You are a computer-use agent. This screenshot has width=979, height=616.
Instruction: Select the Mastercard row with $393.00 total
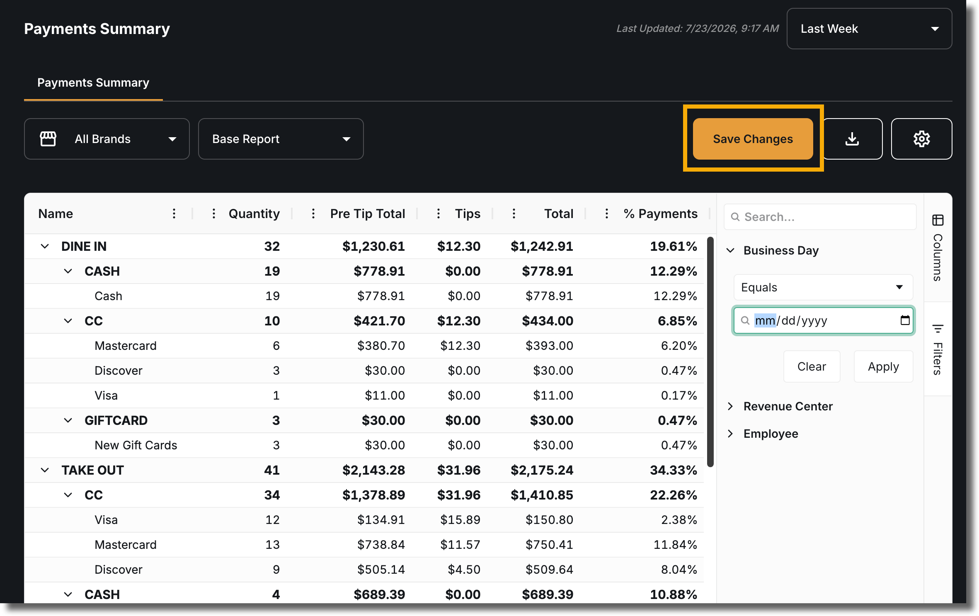(x=364, y=346)
